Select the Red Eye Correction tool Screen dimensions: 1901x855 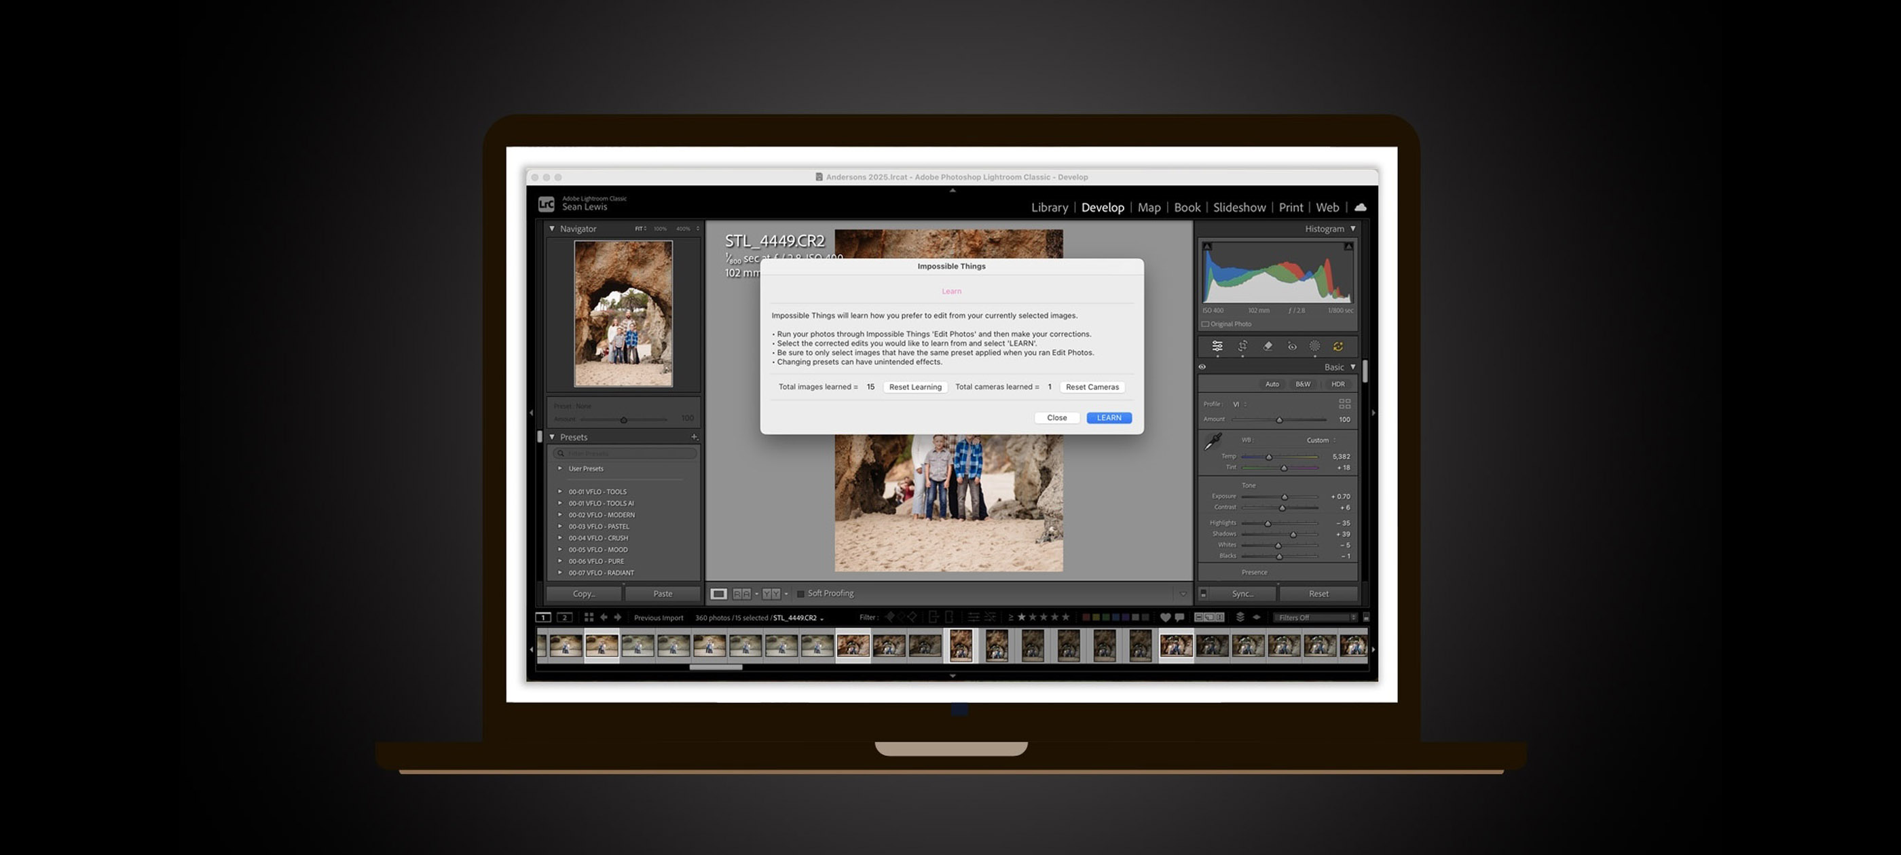coord(1291,346)
